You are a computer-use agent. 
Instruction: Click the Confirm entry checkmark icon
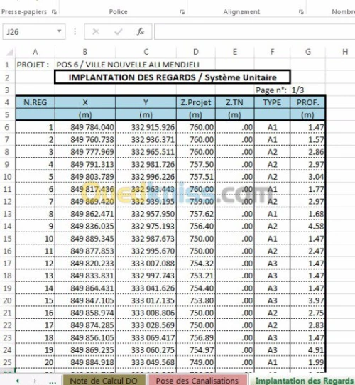point(119,31)
